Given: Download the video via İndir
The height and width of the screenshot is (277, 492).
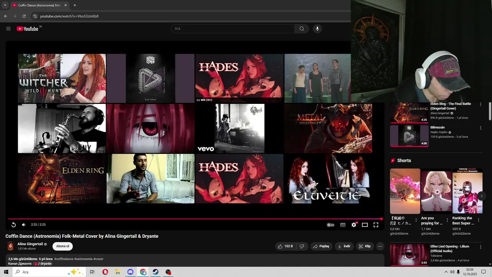Looking at the screenshot, I should click(x=344, y=246).
